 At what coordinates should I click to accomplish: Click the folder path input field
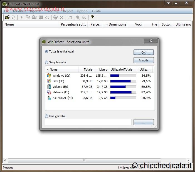pyautogui.click(x=88, y=122)
